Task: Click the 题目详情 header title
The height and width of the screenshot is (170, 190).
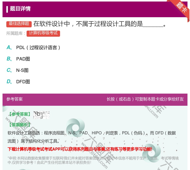Action: pyautogui.click(x=20, y=9)
